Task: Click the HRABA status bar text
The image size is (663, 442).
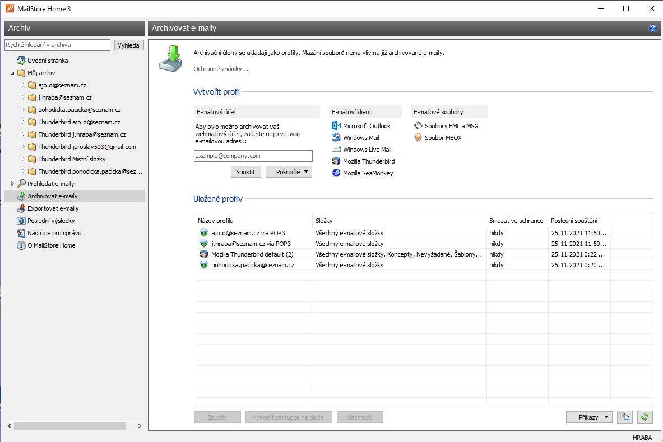Action: point(642,438)
